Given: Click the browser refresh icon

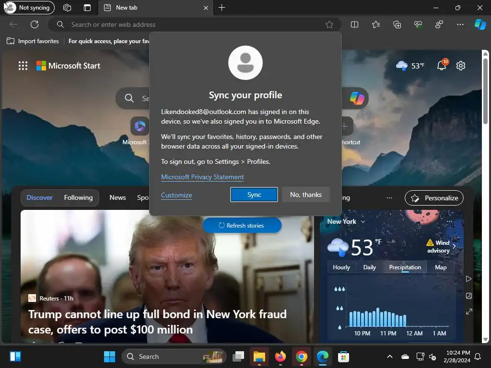Looking at the screenshot, I should point(35,24).
